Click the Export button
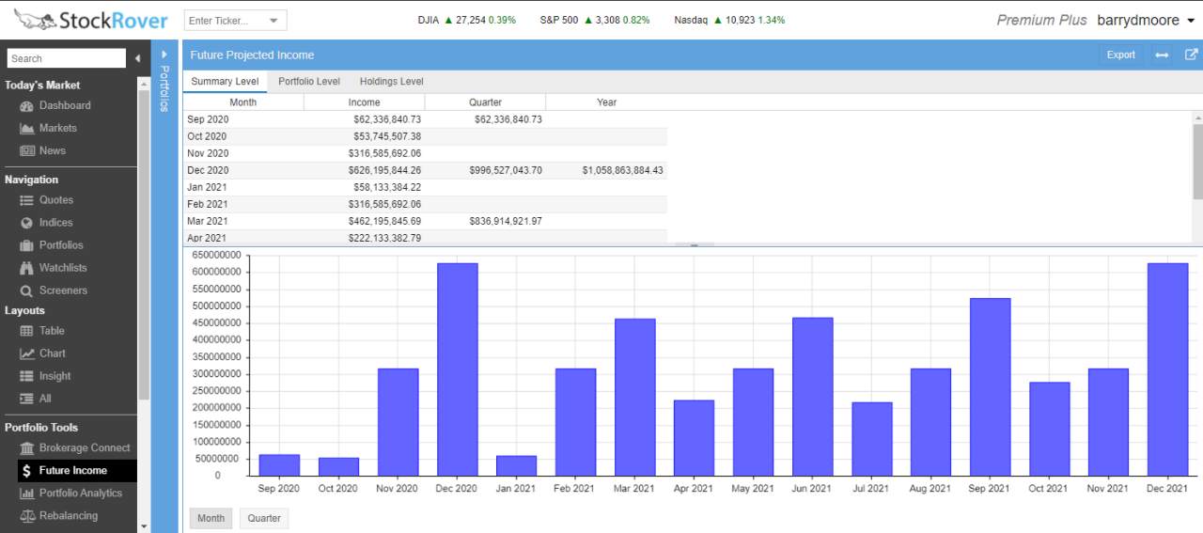Viewport: 1203px width, 533px height. point(1120,55)
